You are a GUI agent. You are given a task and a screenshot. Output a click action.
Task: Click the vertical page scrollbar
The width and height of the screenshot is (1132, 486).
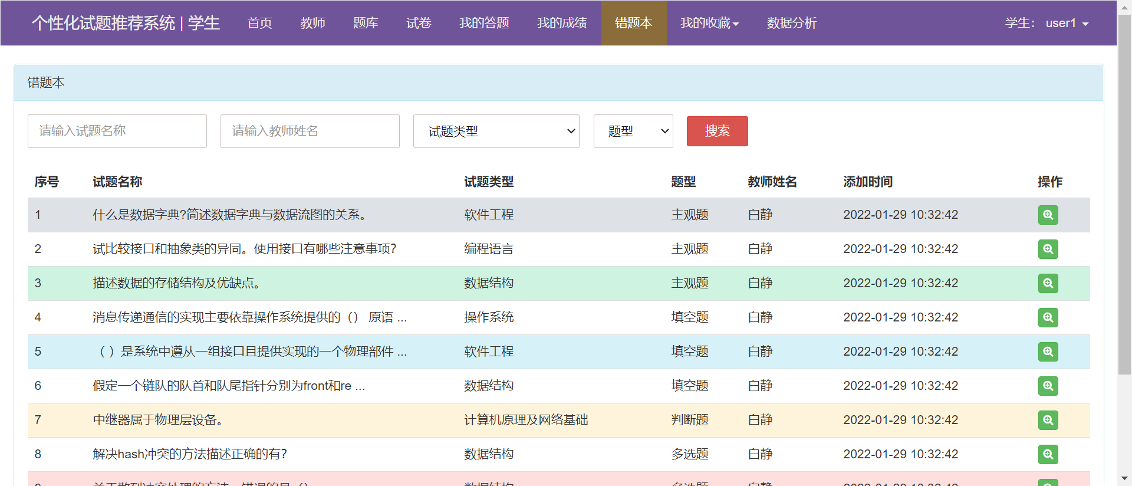tap(1124, 195)
